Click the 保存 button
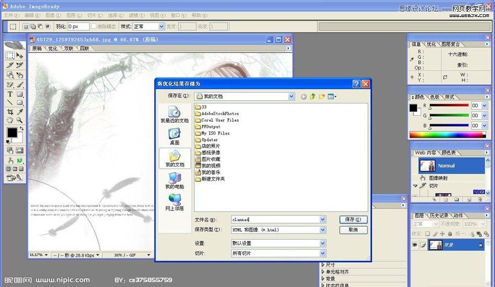This screenshot has height=287, width=495. 353,219
